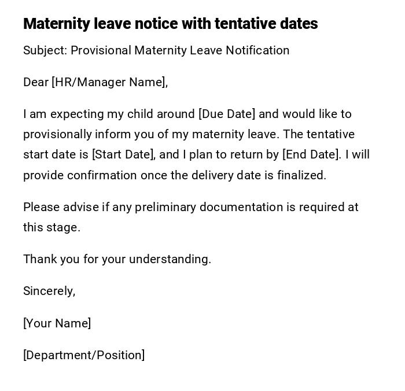The width and height of the screenshot is (405, 391).
Task: Click the word 'tentative' in the body paragraph
Action: 330,134
